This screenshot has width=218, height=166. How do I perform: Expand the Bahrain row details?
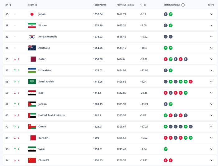[211, 138]
